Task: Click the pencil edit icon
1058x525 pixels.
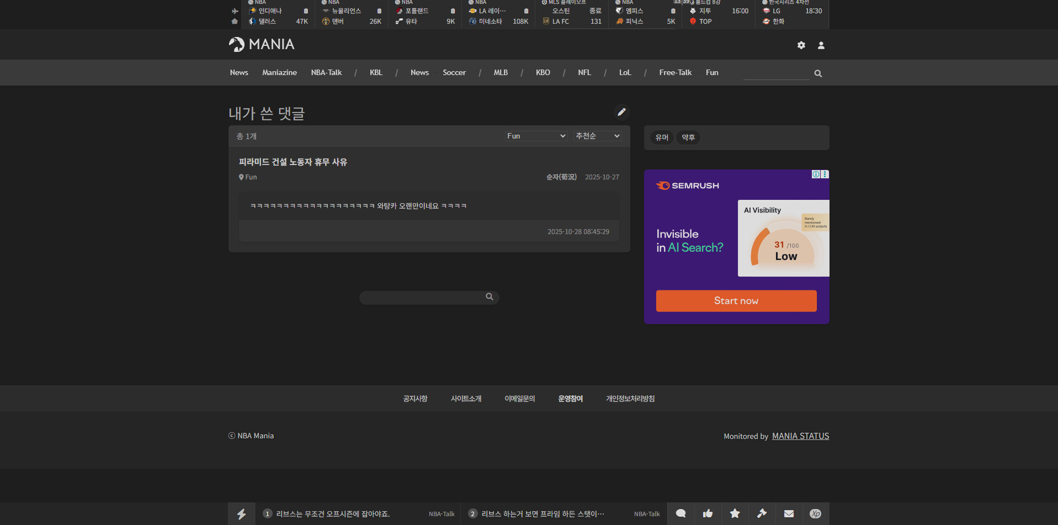Action: click(x=621, y=112)
